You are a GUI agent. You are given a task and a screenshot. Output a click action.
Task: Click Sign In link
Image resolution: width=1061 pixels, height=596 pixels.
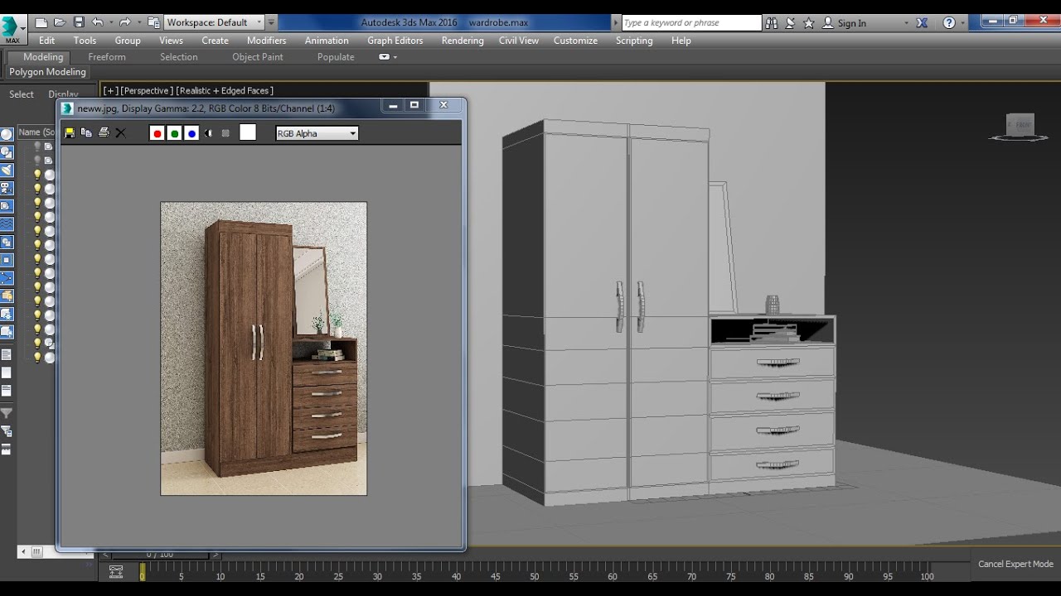[851, 23]
